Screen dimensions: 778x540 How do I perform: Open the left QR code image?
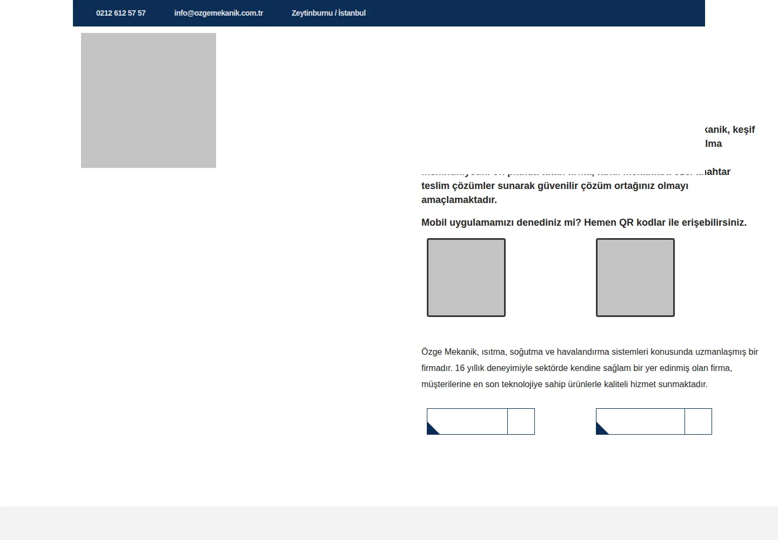tap(466, 278)
